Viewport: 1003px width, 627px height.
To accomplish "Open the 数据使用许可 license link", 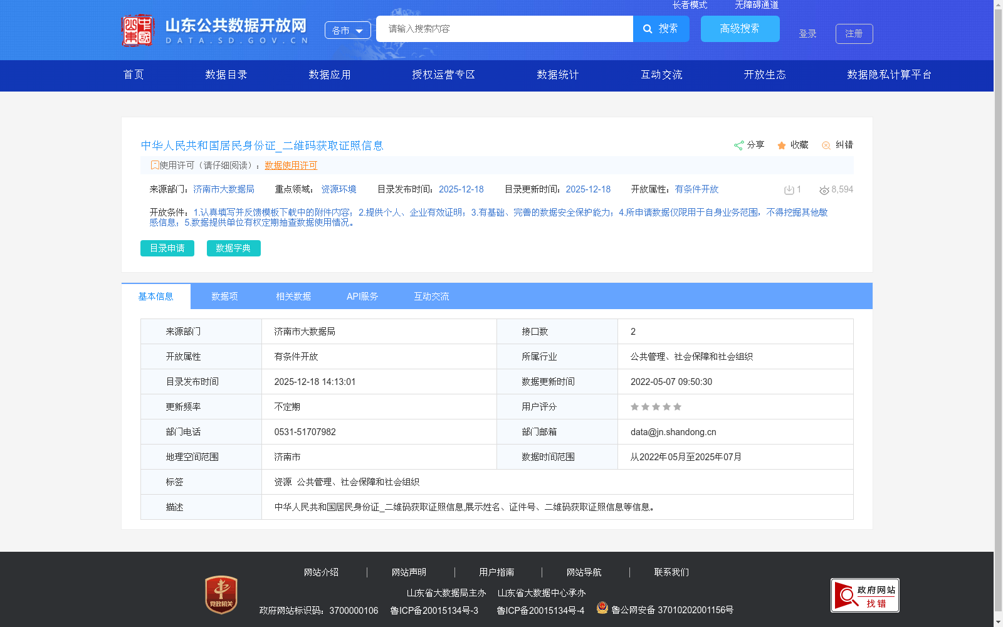I will [x=291, y=166].
